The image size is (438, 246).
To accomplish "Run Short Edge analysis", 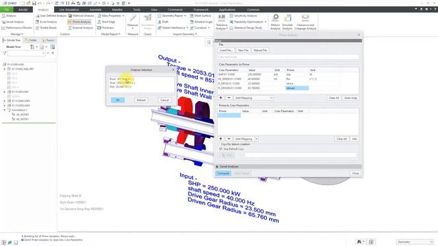I will (x=106, y=22).
